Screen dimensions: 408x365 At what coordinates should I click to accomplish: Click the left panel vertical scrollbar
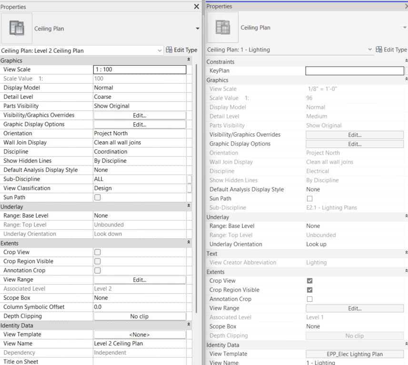(197, 188)
